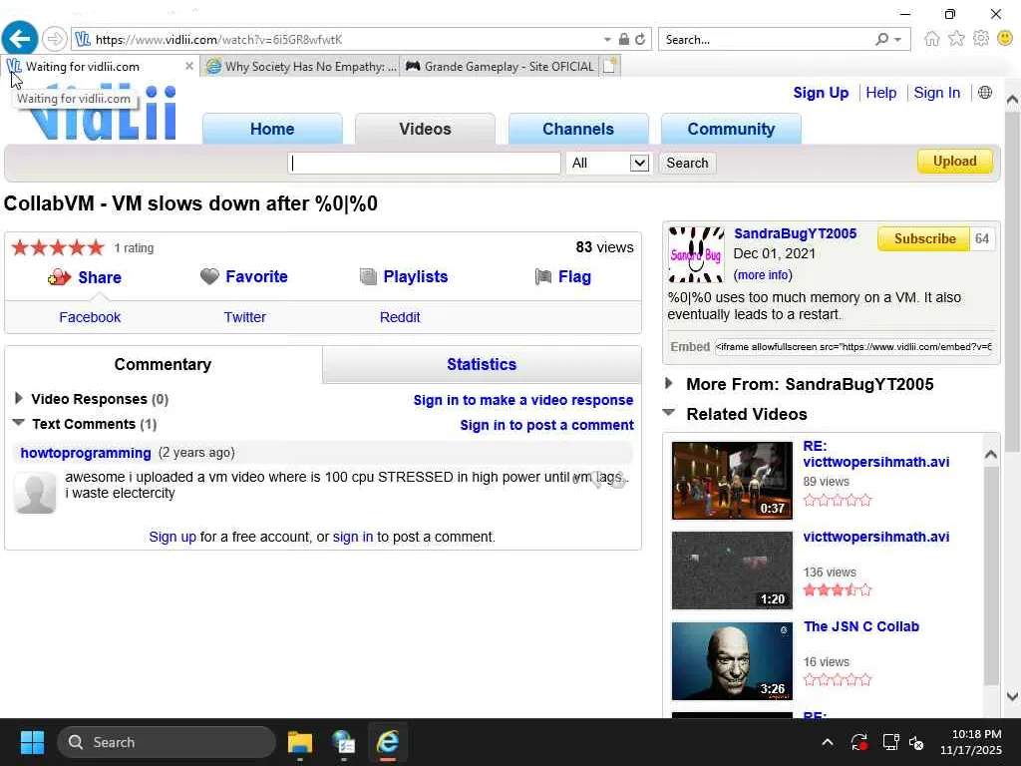Open browser Tools gear icon
This screenshot has height=766, width=1021.
tap(981, 39)
